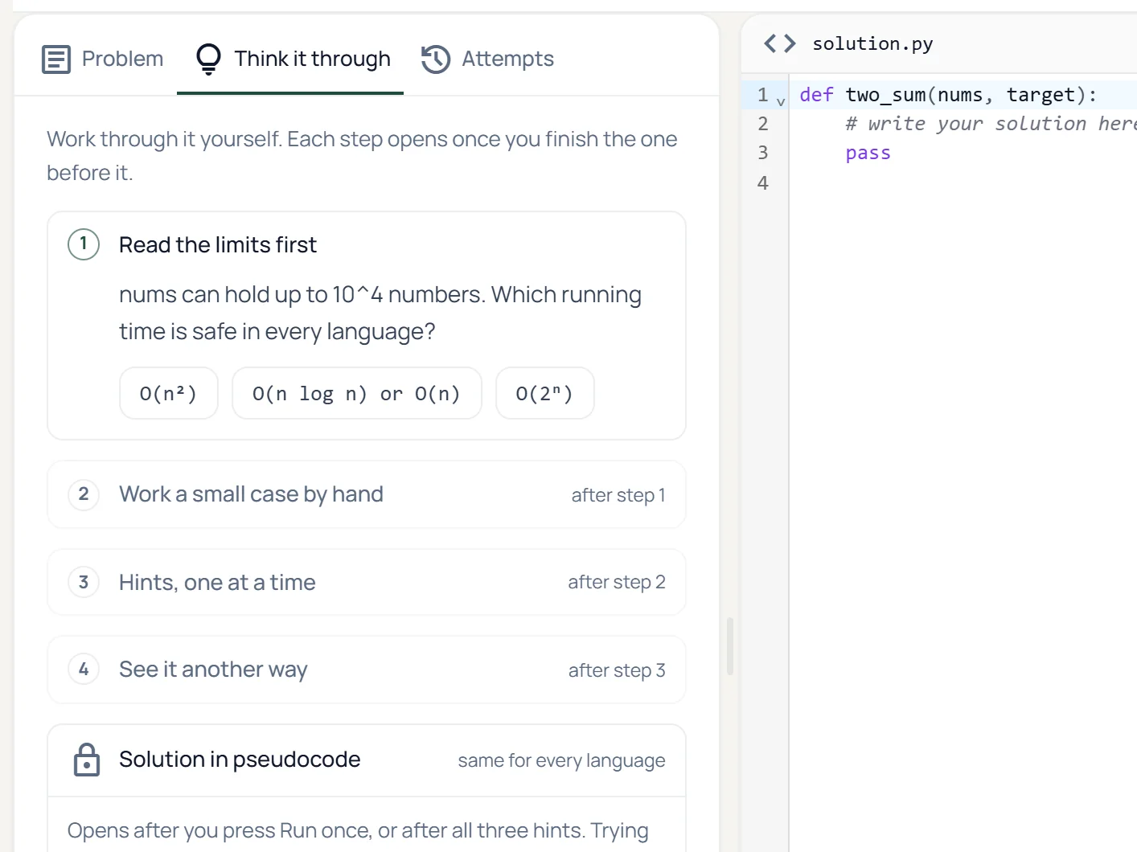Choose the O(2ⁿ) answer
Viewport: 1137px width, 852px height.
coord(545,393)
